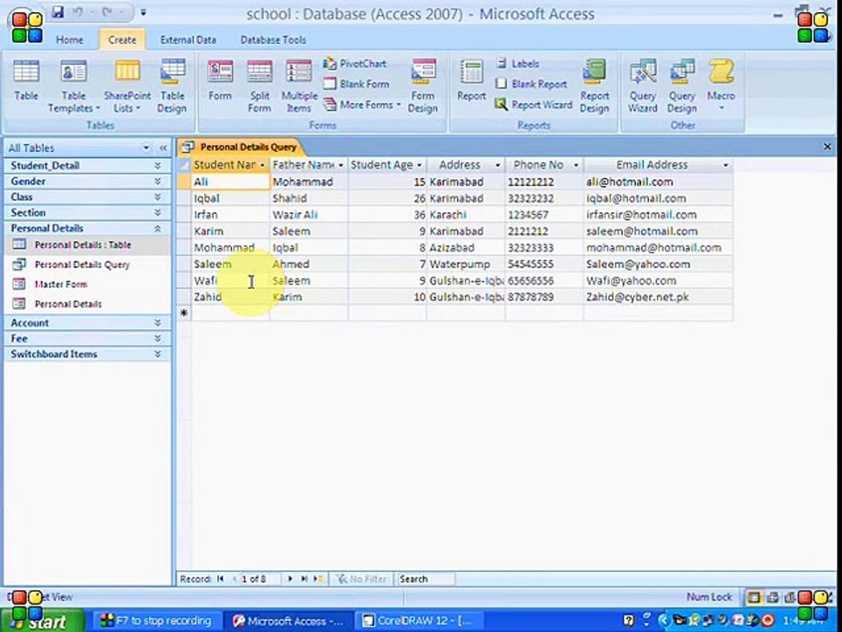The height and width of the screenshot is (632, 842).
Task: Open the External Data tab
Action: [x=188, y=39]
